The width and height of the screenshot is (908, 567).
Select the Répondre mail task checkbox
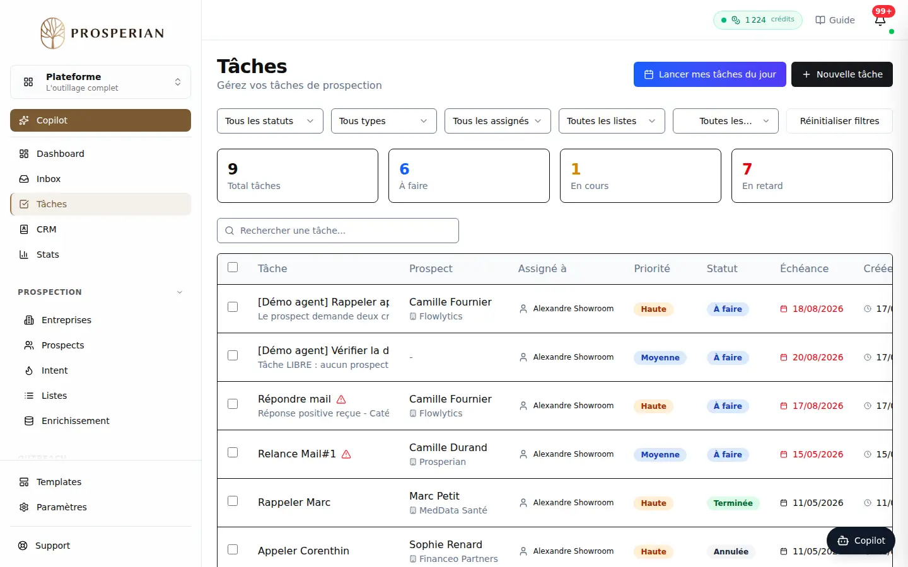point(233,404)
